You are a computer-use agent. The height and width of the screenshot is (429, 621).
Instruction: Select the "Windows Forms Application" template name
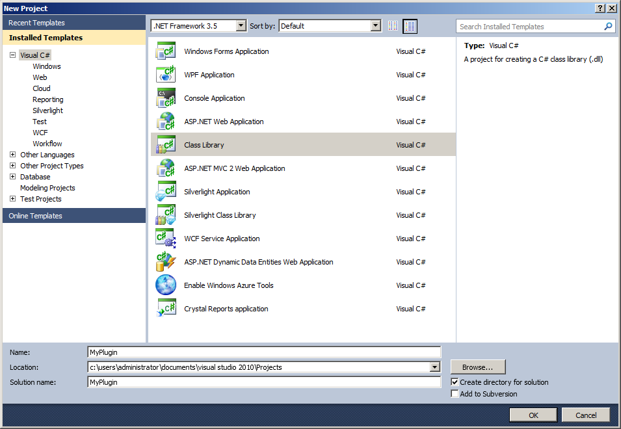click(226, 51)
